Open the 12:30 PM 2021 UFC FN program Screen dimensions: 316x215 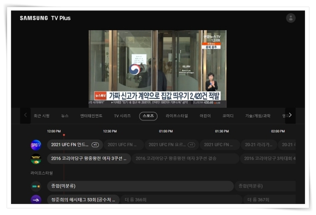[x=124, y=145]
